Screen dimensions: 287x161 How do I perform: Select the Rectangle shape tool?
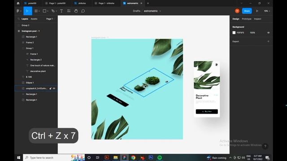[44, 11]
